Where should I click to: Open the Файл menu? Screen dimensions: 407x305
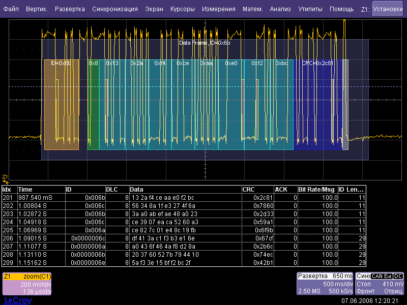11,9
